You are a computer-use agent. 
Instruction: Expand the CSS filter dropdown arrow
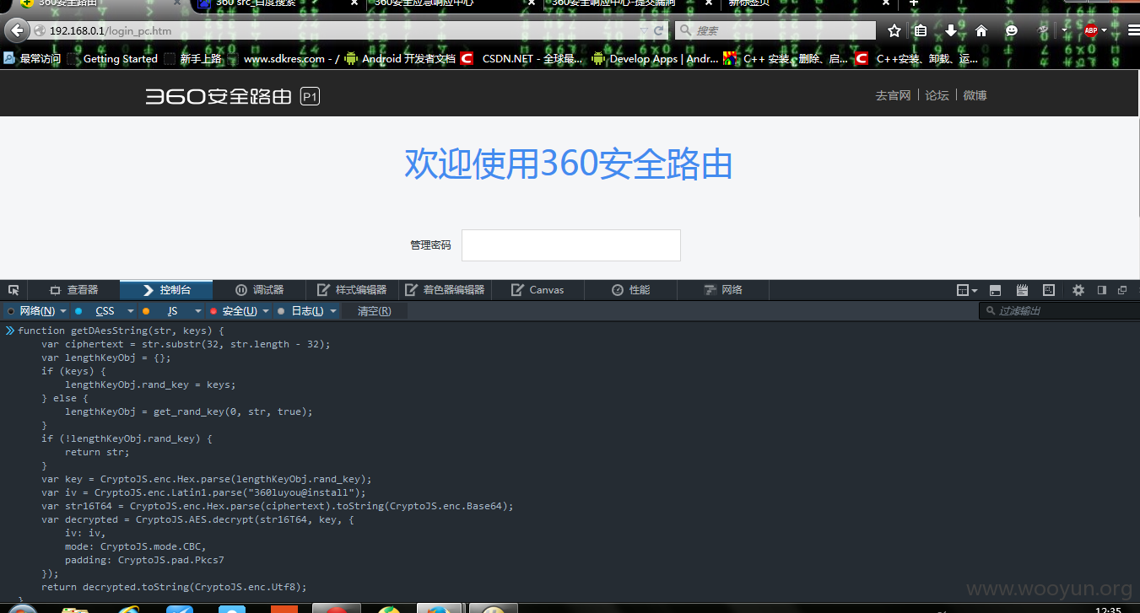point(131,311)
